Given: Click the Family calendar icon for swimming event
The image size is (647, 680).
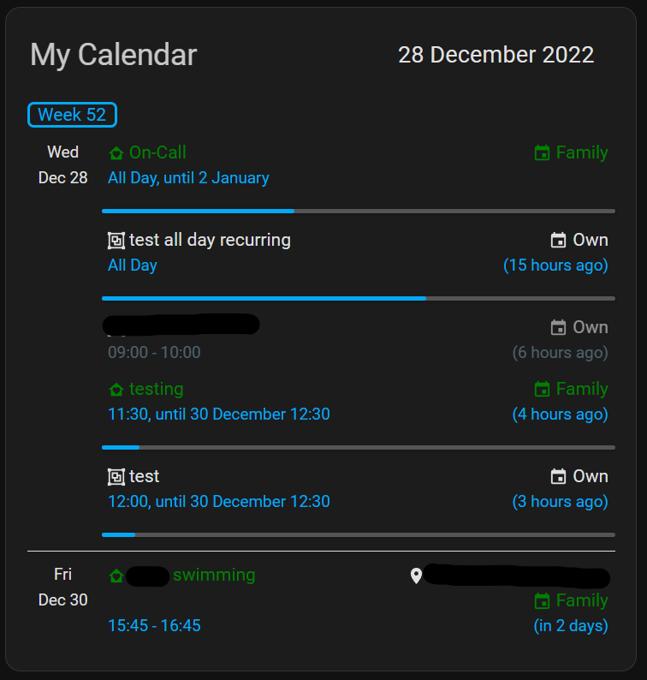Looking at the screenshot, I should pyautogui.click(x=542, y=601).
